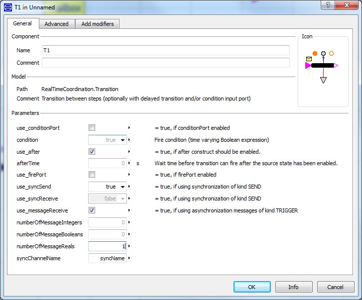This screenshot has width=362, height=300.
Task: Switch to the Advanced tab
Action: 56,24
